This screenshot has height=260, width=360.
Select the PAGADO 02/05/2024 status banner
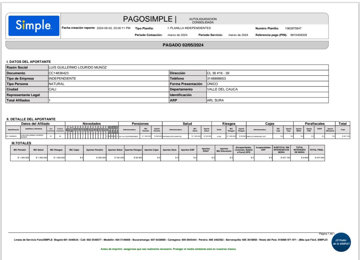[183, 45]
